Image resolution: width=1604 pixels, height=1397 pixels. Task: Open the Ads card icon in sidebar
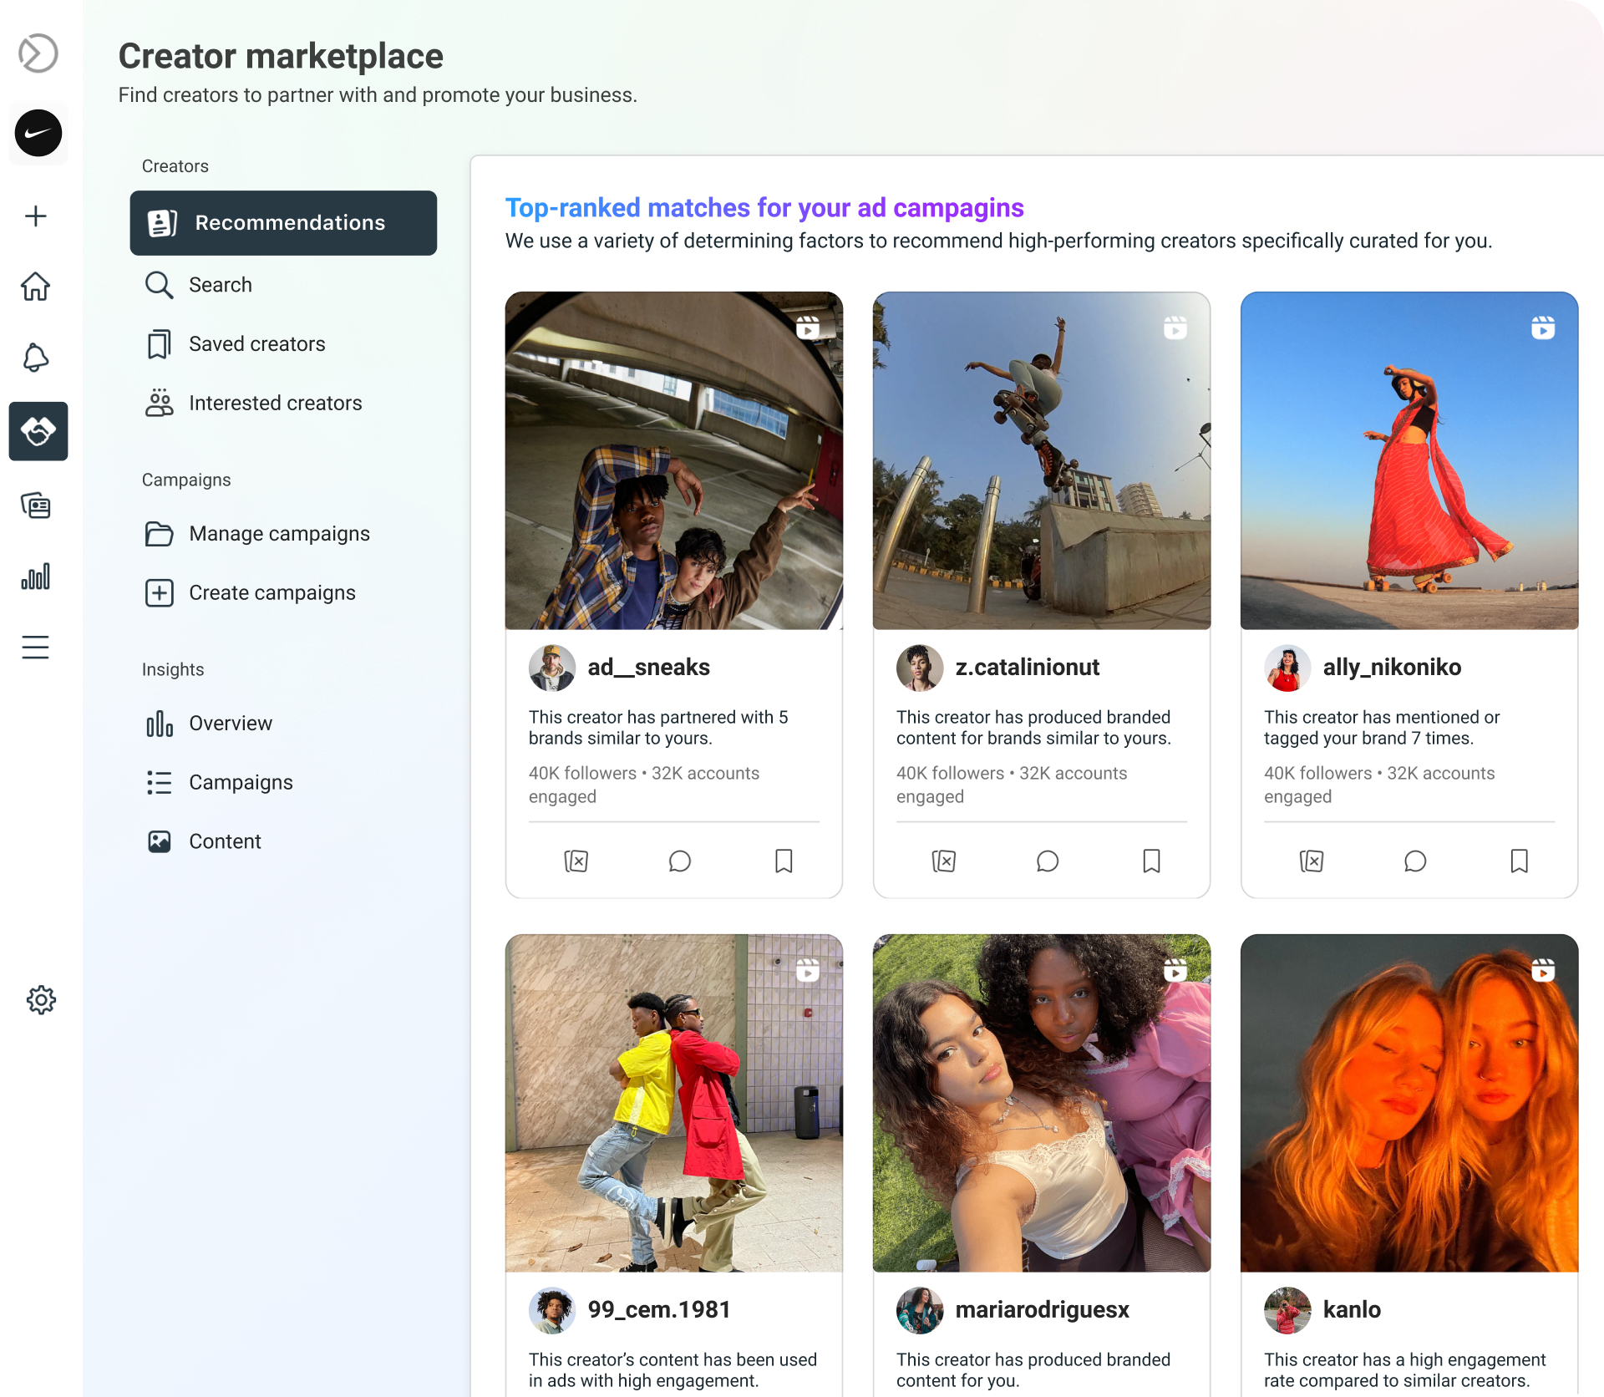click(x=36, y=505)
